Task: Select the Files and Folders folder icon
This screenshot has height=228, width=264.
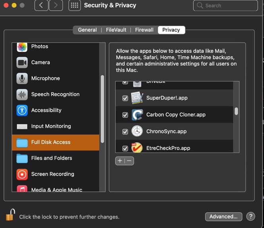Action: [22, 159]
